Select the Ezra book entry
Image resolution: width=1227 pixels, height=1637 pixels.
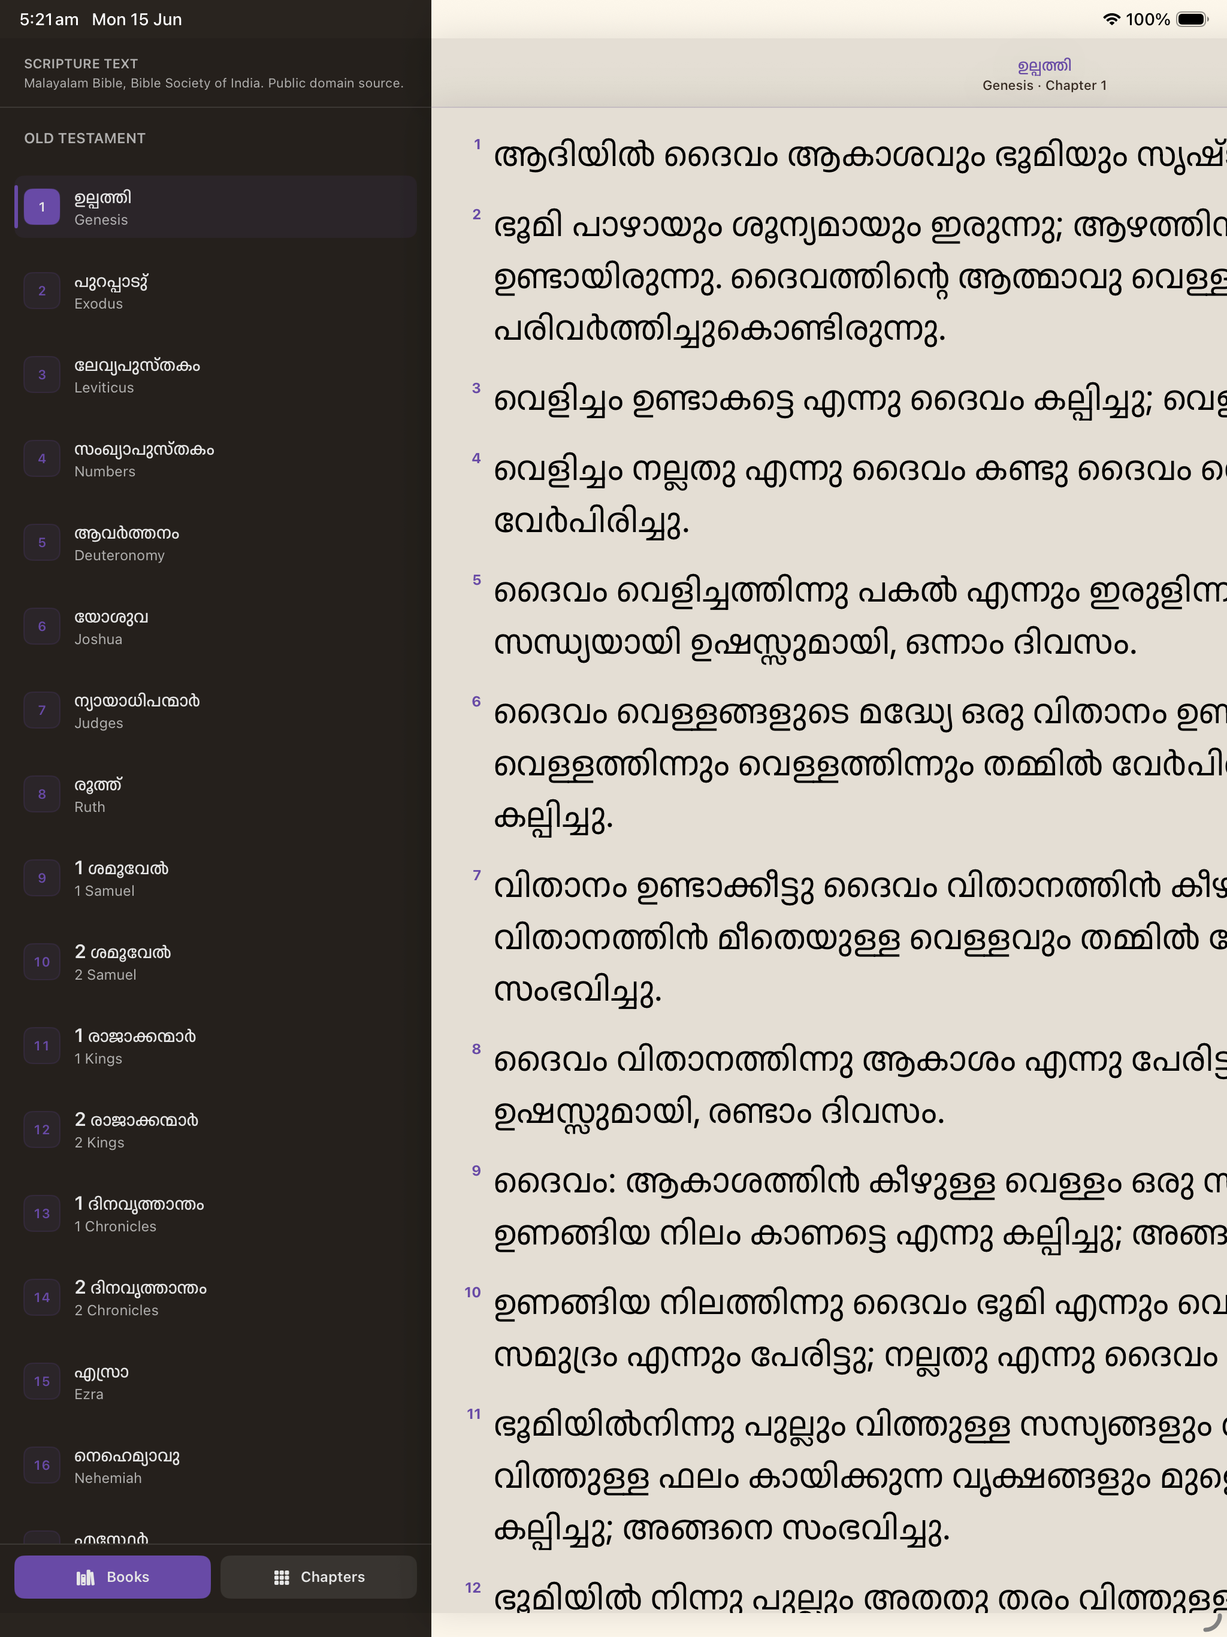(215, 1382)
